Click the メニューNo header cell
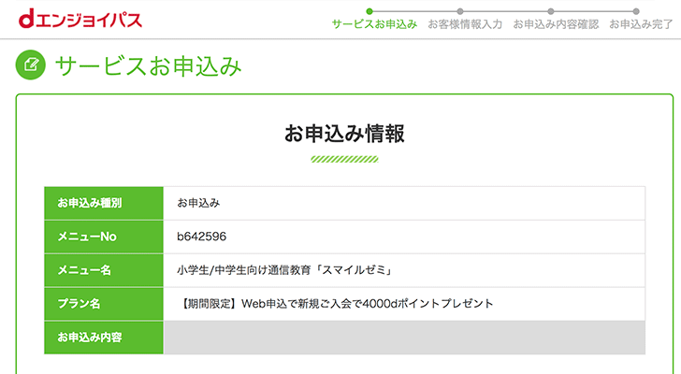 tap(104, 237)
